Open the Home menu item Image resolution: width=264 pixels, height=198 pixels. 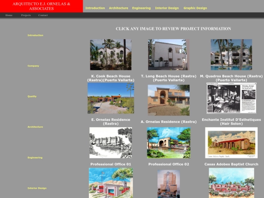pyautogui.click(x=9, y=15)
